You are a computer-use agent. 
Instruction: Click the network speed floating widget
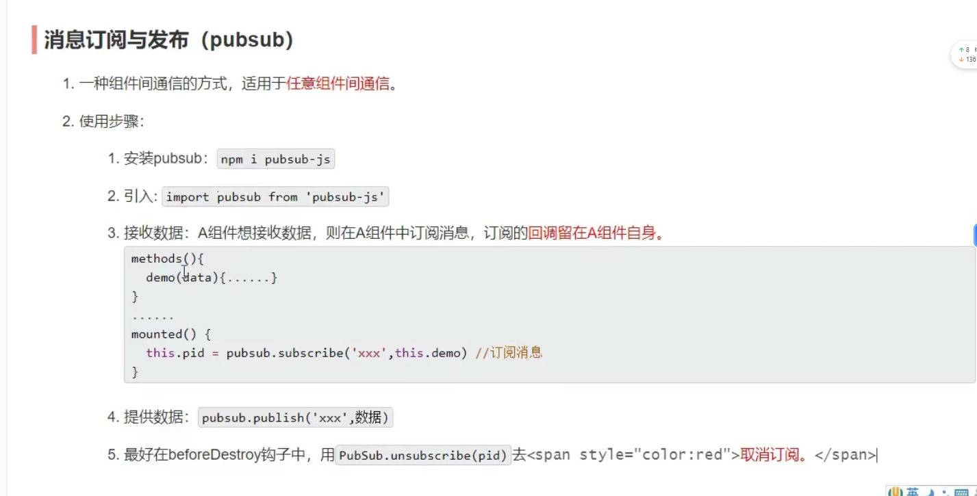click(966, 55)
